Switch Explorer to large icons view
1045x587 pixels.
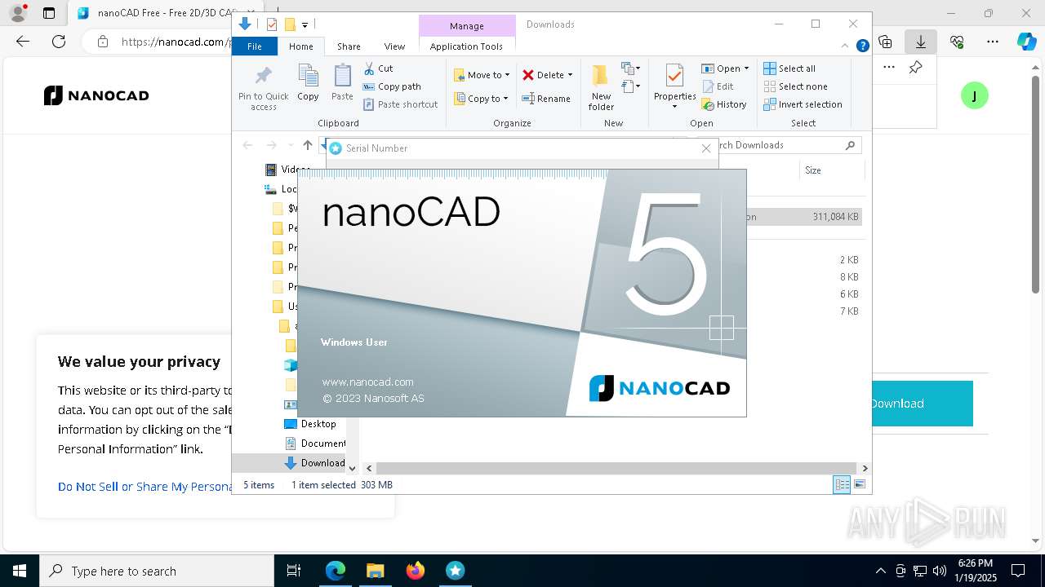pyautogui.click(x=859, y=485)
